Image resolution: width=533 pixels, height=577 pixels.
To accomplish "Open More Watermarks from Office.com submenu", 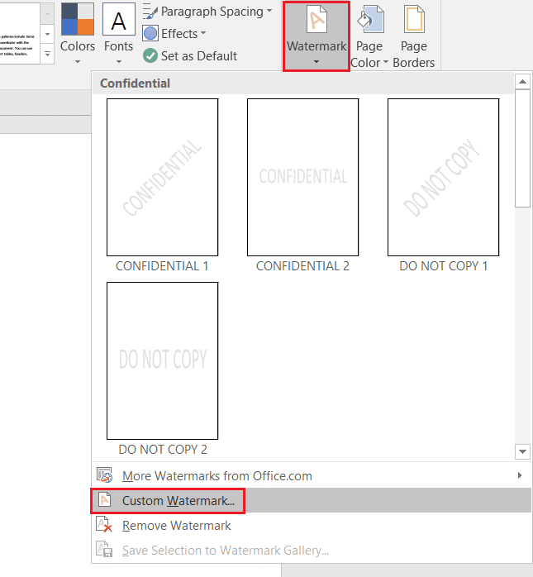I will click(x=312, y=476).
